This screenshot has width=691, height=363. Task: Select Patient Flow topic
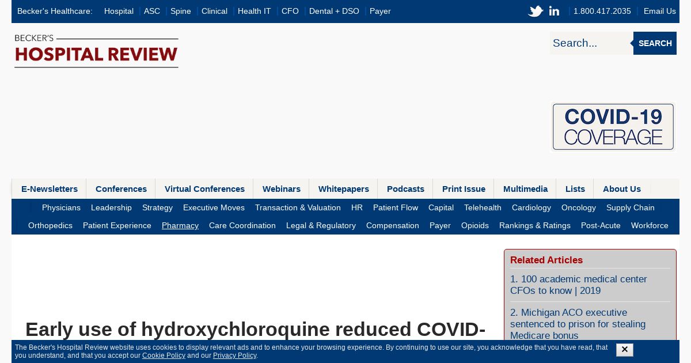(x=396, y=207)
